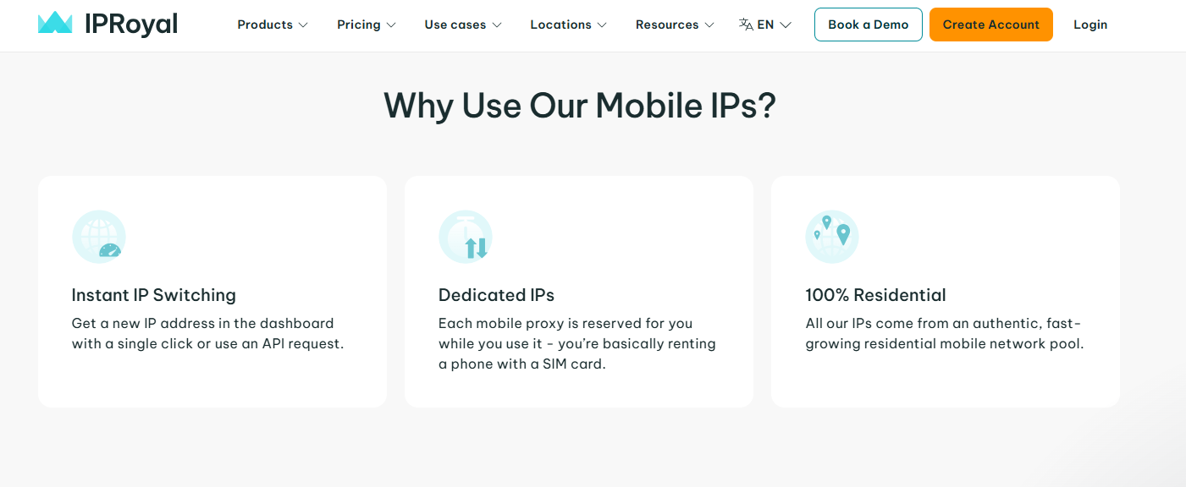Click the globe speedometer icon for Instant IP Switching
Screen dimensions: 1186x487
tap(99, 237)
